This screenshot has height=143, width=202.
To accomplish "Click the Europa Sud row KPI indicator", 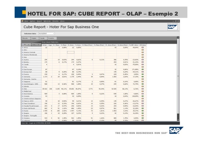I will pyautogui.click(x=143, y=72).
